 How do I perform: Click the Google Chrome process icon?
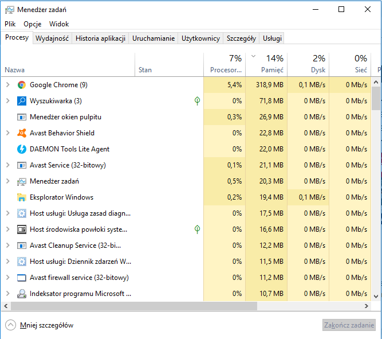tap(22, 85)
